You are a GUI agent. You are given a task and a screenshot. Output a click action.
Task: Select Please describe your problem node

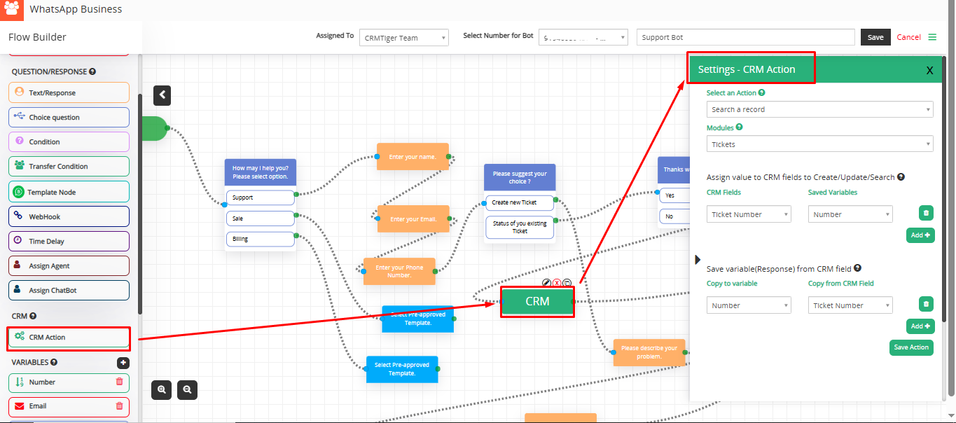pyautogui.click(x=649, y=352)
